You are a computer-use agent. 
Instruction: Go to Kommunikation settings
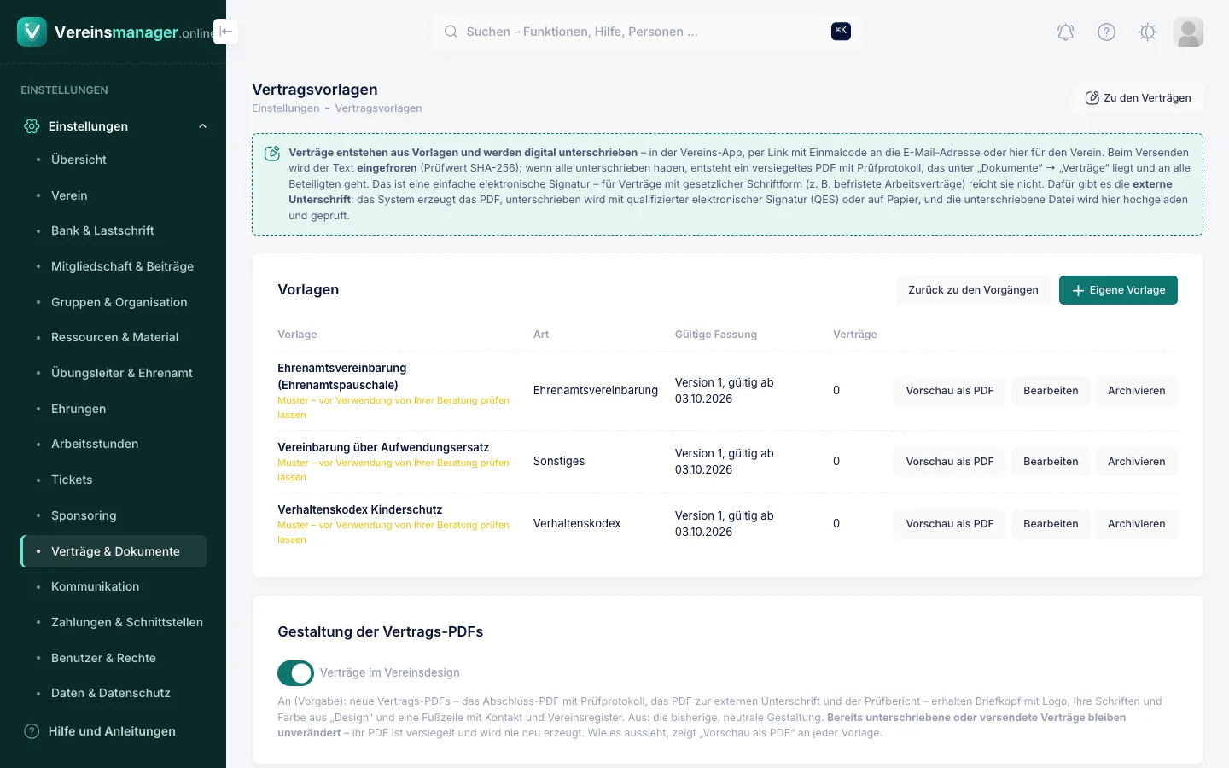114,586
